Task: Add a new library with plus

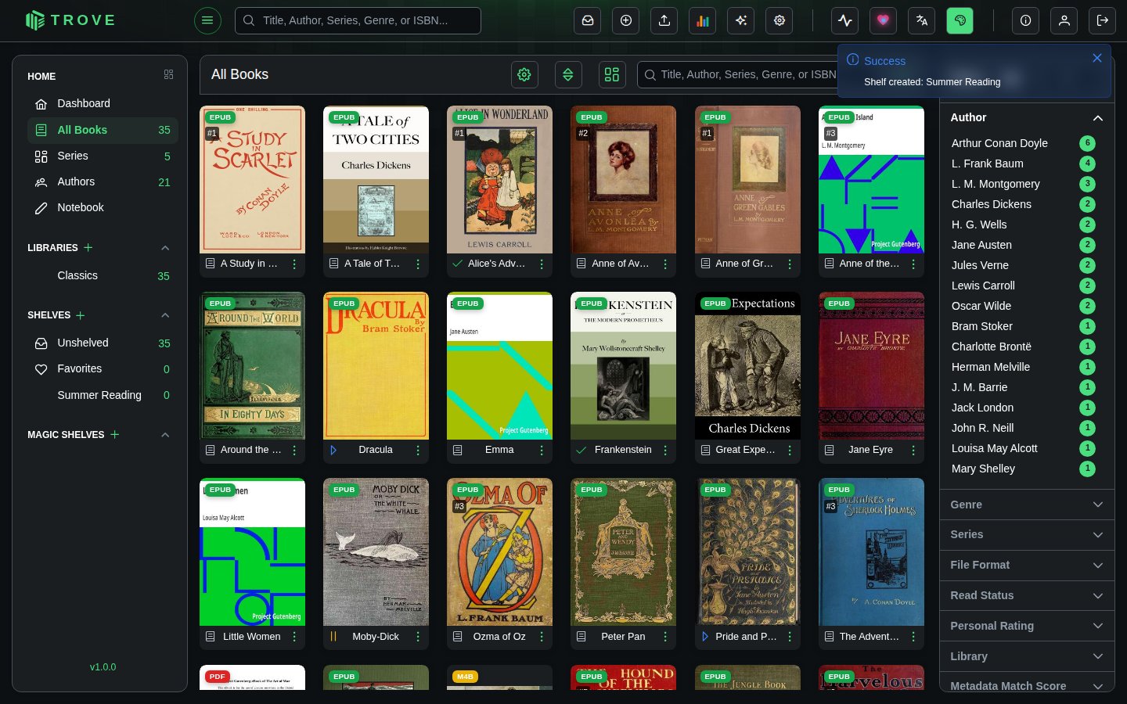Action: pos(88,247)
